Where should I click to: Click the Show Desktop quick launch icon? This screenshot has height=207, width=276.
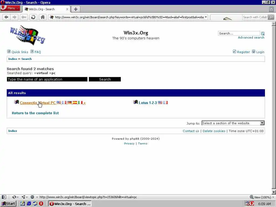[x=23, y=204]
